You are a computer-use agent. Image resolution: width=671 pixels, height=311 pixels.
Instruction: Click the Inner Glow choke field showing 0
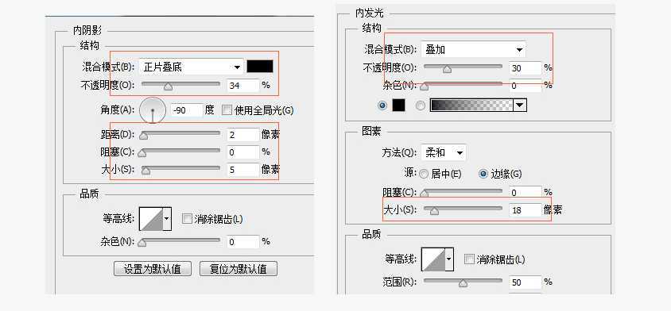[x=526, y=193]
